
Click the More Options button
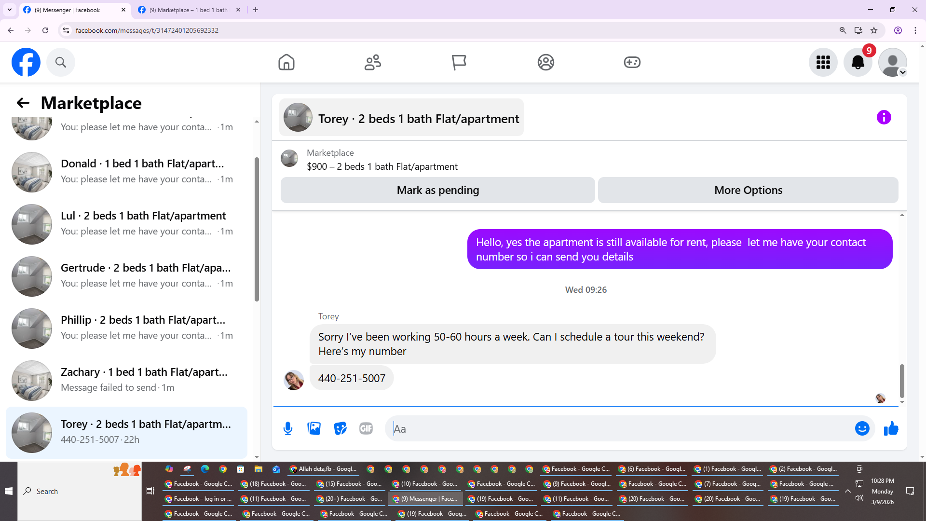(x=748, y=190)
